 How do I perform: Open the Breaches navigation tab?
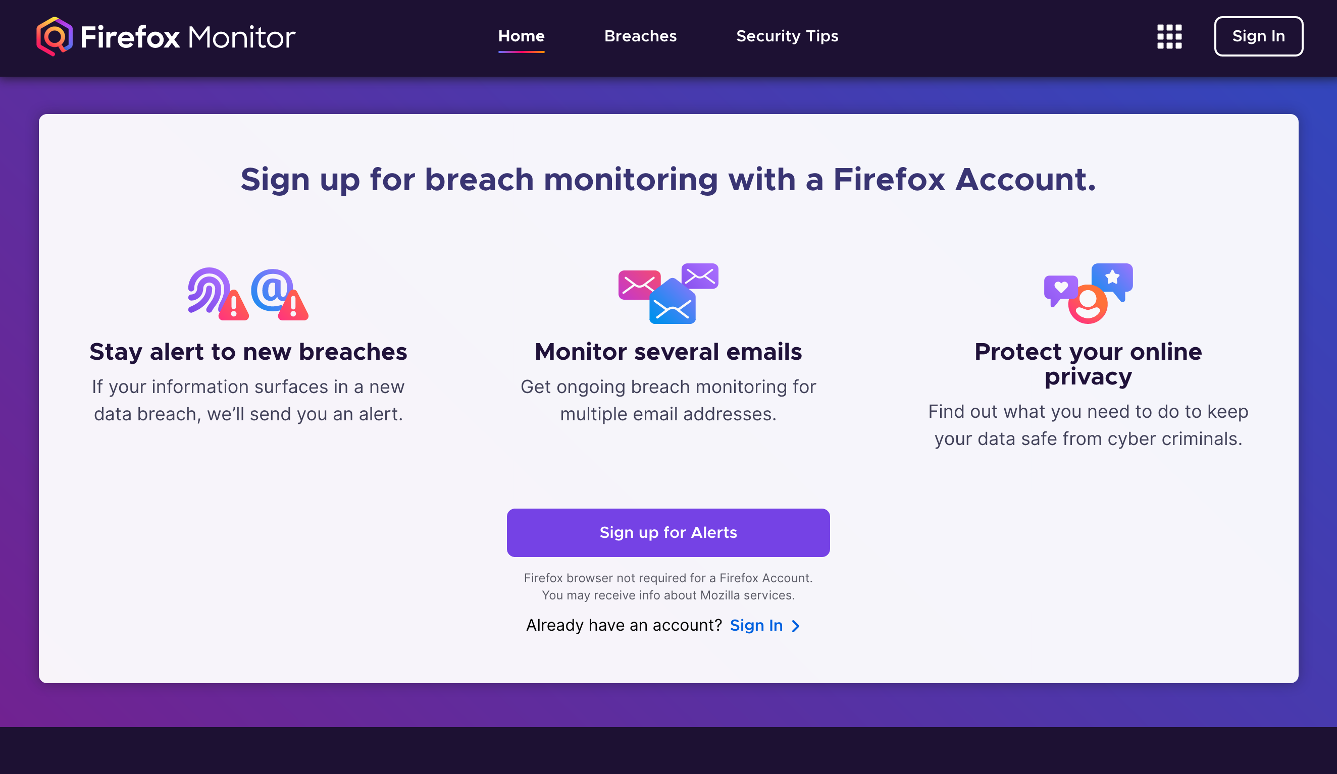(640, 36)
